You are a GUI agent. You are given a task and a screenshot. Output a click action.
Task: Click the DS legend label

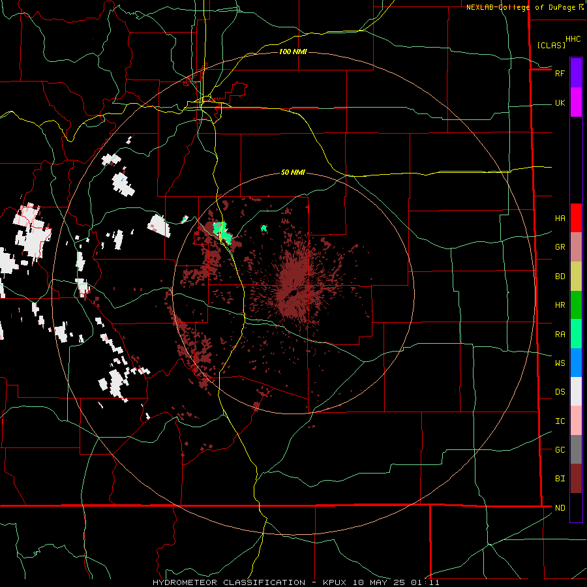[x=560, y=392]
